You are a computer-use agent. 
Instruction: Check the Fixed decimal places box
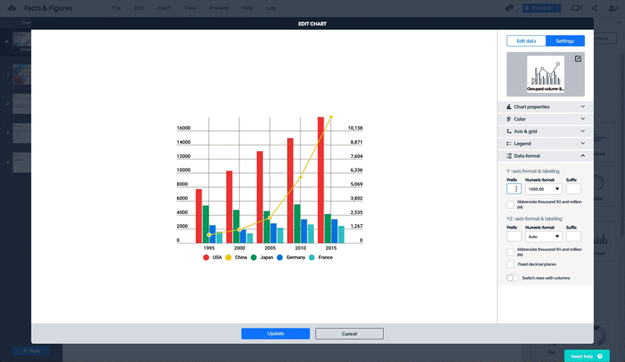[510, 264]
